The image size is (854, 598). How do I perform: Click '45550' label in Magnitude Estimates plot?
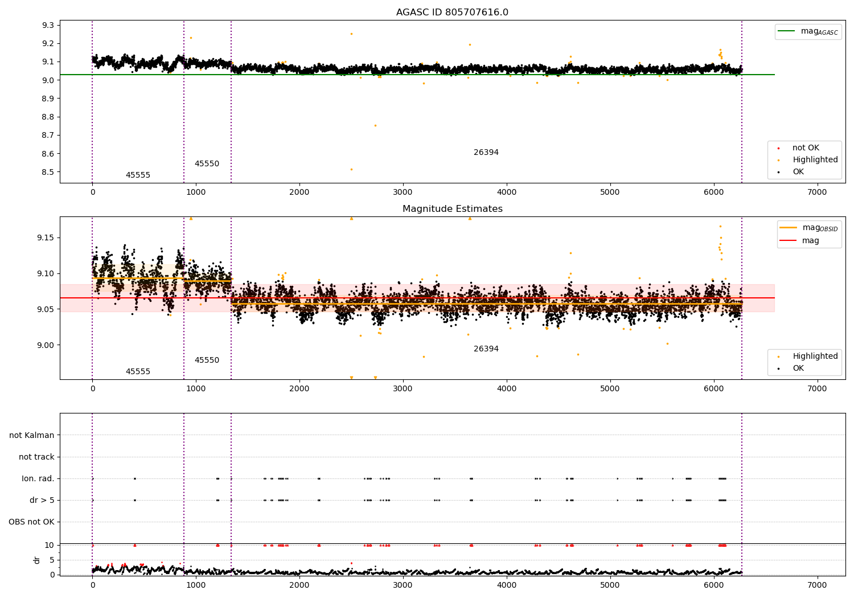[207, 361]
